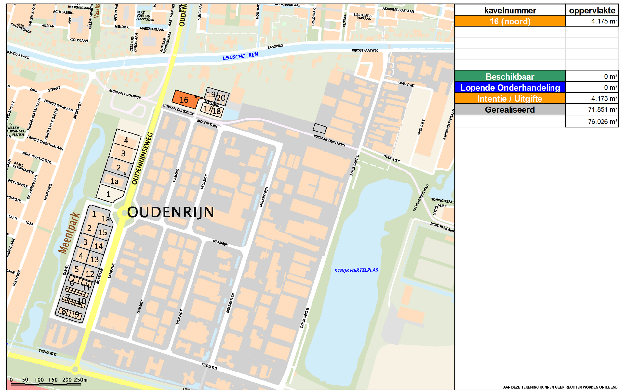Click the orange 'Intentie / Uitgifte' legend swatch
Viewport: 624px width, 391px height.
tap(510, 98)
